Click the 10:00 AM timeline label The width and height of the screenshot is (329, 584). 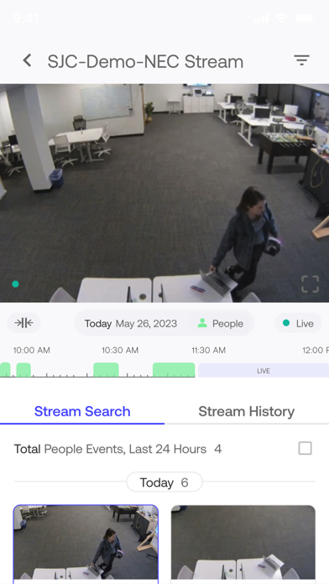[31, 350]
